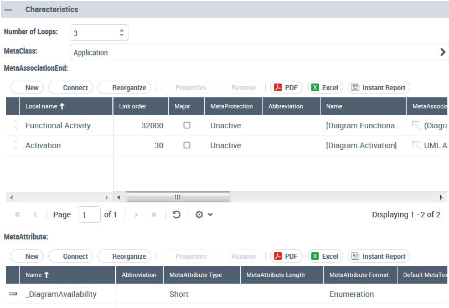The width and height of the screenshot is (449, 308).
Task: Click New in MetaAssociationEnd toolbar
Action: coord(27,87)
